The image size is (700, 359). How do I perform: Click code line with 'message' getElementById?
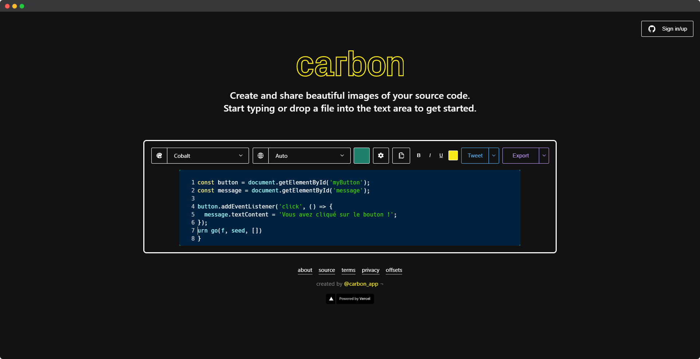(x=283, y=191)
